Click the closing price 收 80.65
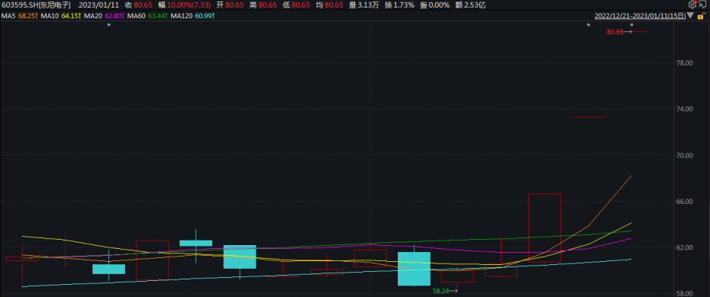710x297 pixels. pyautogui.click(x=138, y=5)
